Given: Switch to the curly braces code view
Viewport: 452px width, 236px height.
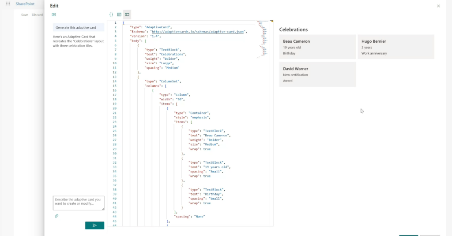Looking at the screenshot, I should click(111, 15).
